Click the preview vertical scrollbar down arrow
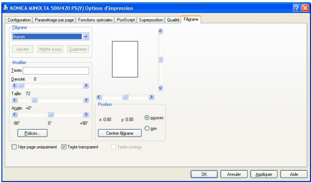This screenshot has width=312, height=183. coord(160,88)
